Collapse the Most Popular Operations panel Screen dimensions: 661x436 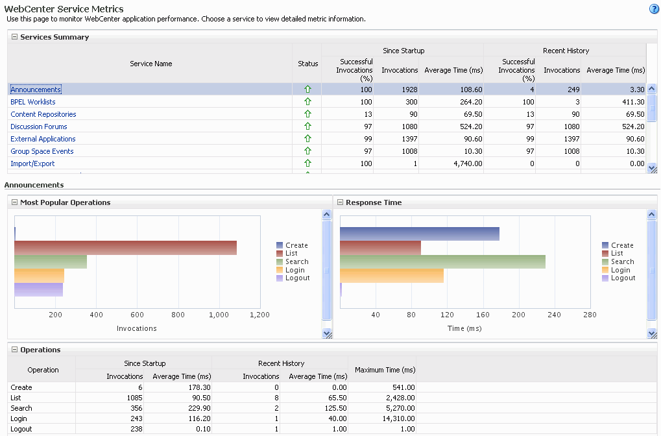pyautogui.click(x=14, y=202)
